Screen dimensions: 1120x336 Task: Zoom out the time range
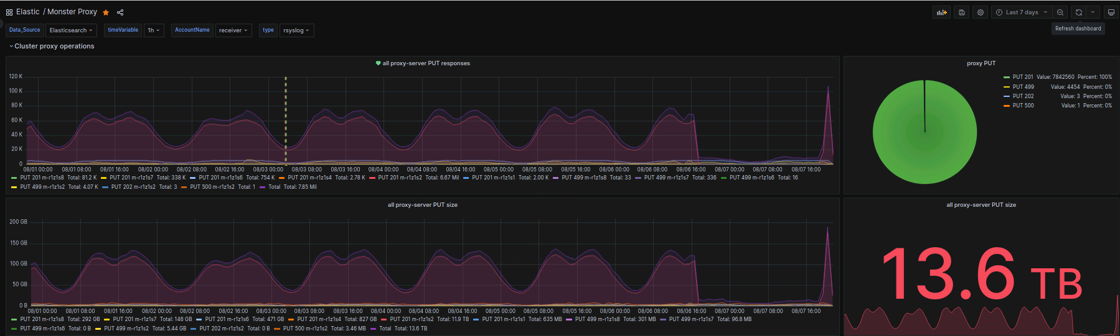click(x=1060, y=12)
